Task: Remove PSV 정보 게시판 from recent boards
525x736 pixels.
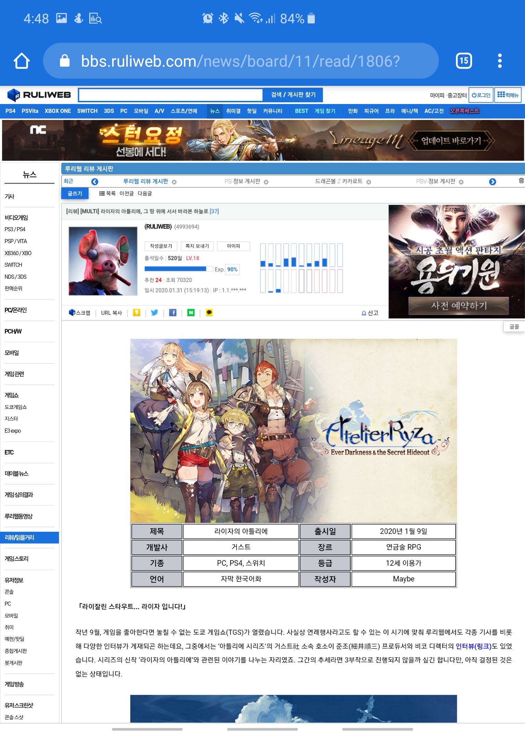Action: tap(461, 182)
